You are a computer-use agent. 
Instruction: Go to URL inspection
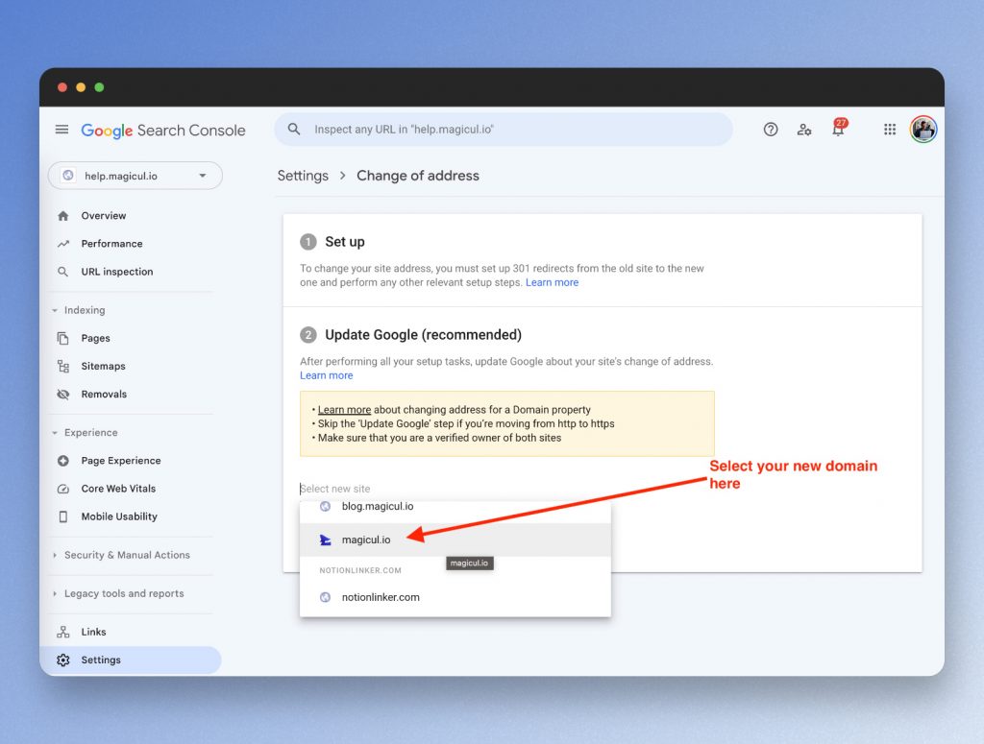coord(116,272)
